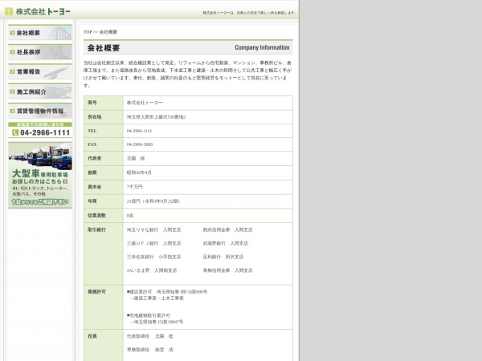Go to TOP via breadcrumb link
The height and width of the screenshot is (361, 482).
88,32
